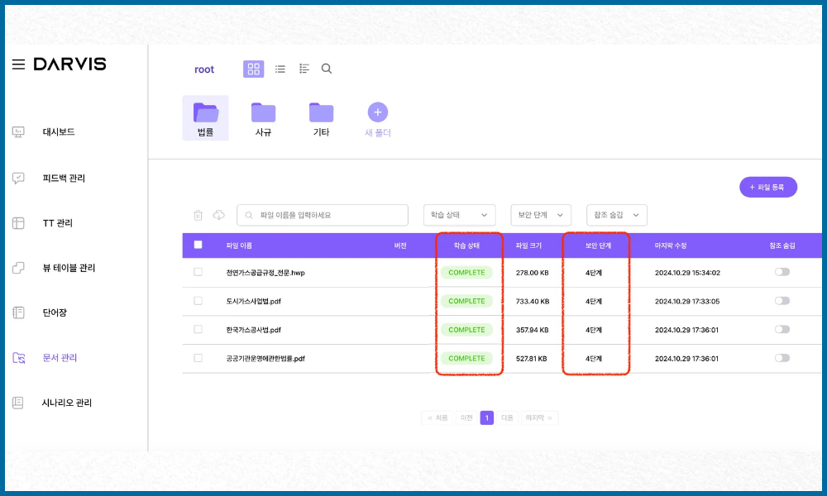Click file name 한국가스공사법.pdf
The height and width of the screenshot is (496, 827).
tap(254, 330)
